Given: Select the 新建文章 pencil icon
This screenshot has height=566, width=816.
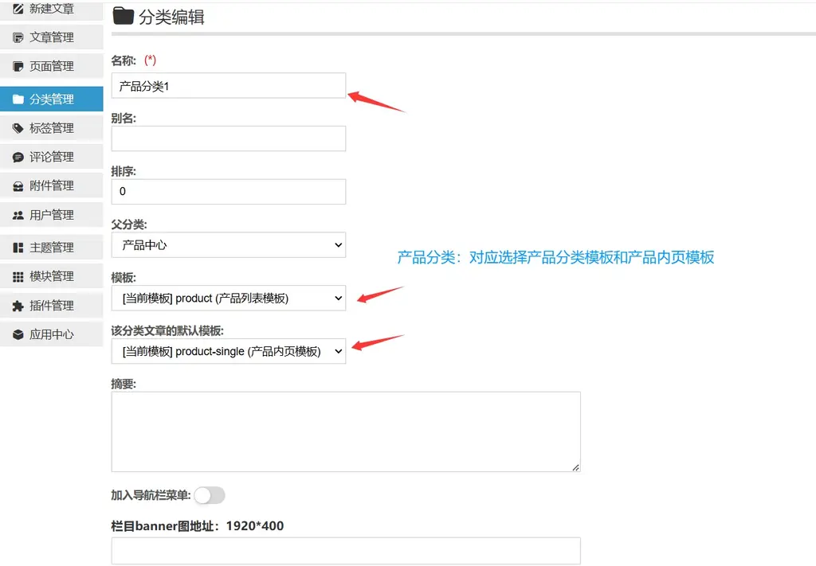Looking at the screenshot, I should [x=18, y=10].
